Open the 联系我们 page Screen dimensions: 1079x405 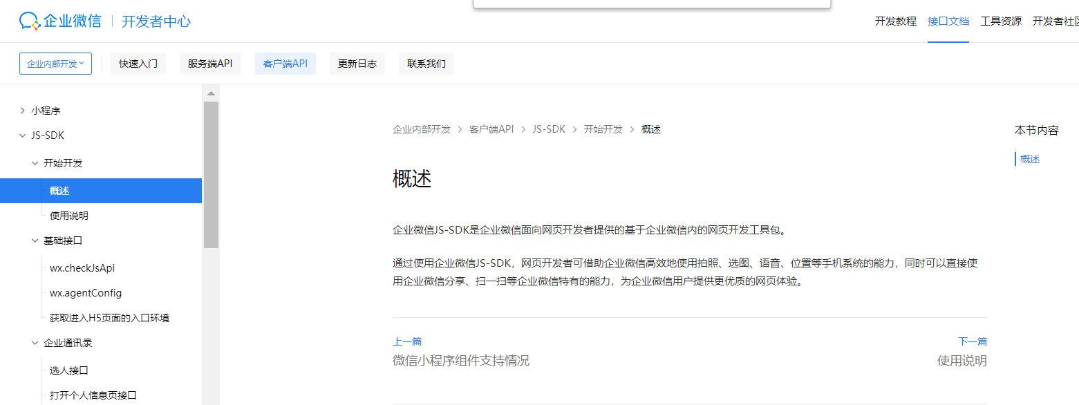426,63
